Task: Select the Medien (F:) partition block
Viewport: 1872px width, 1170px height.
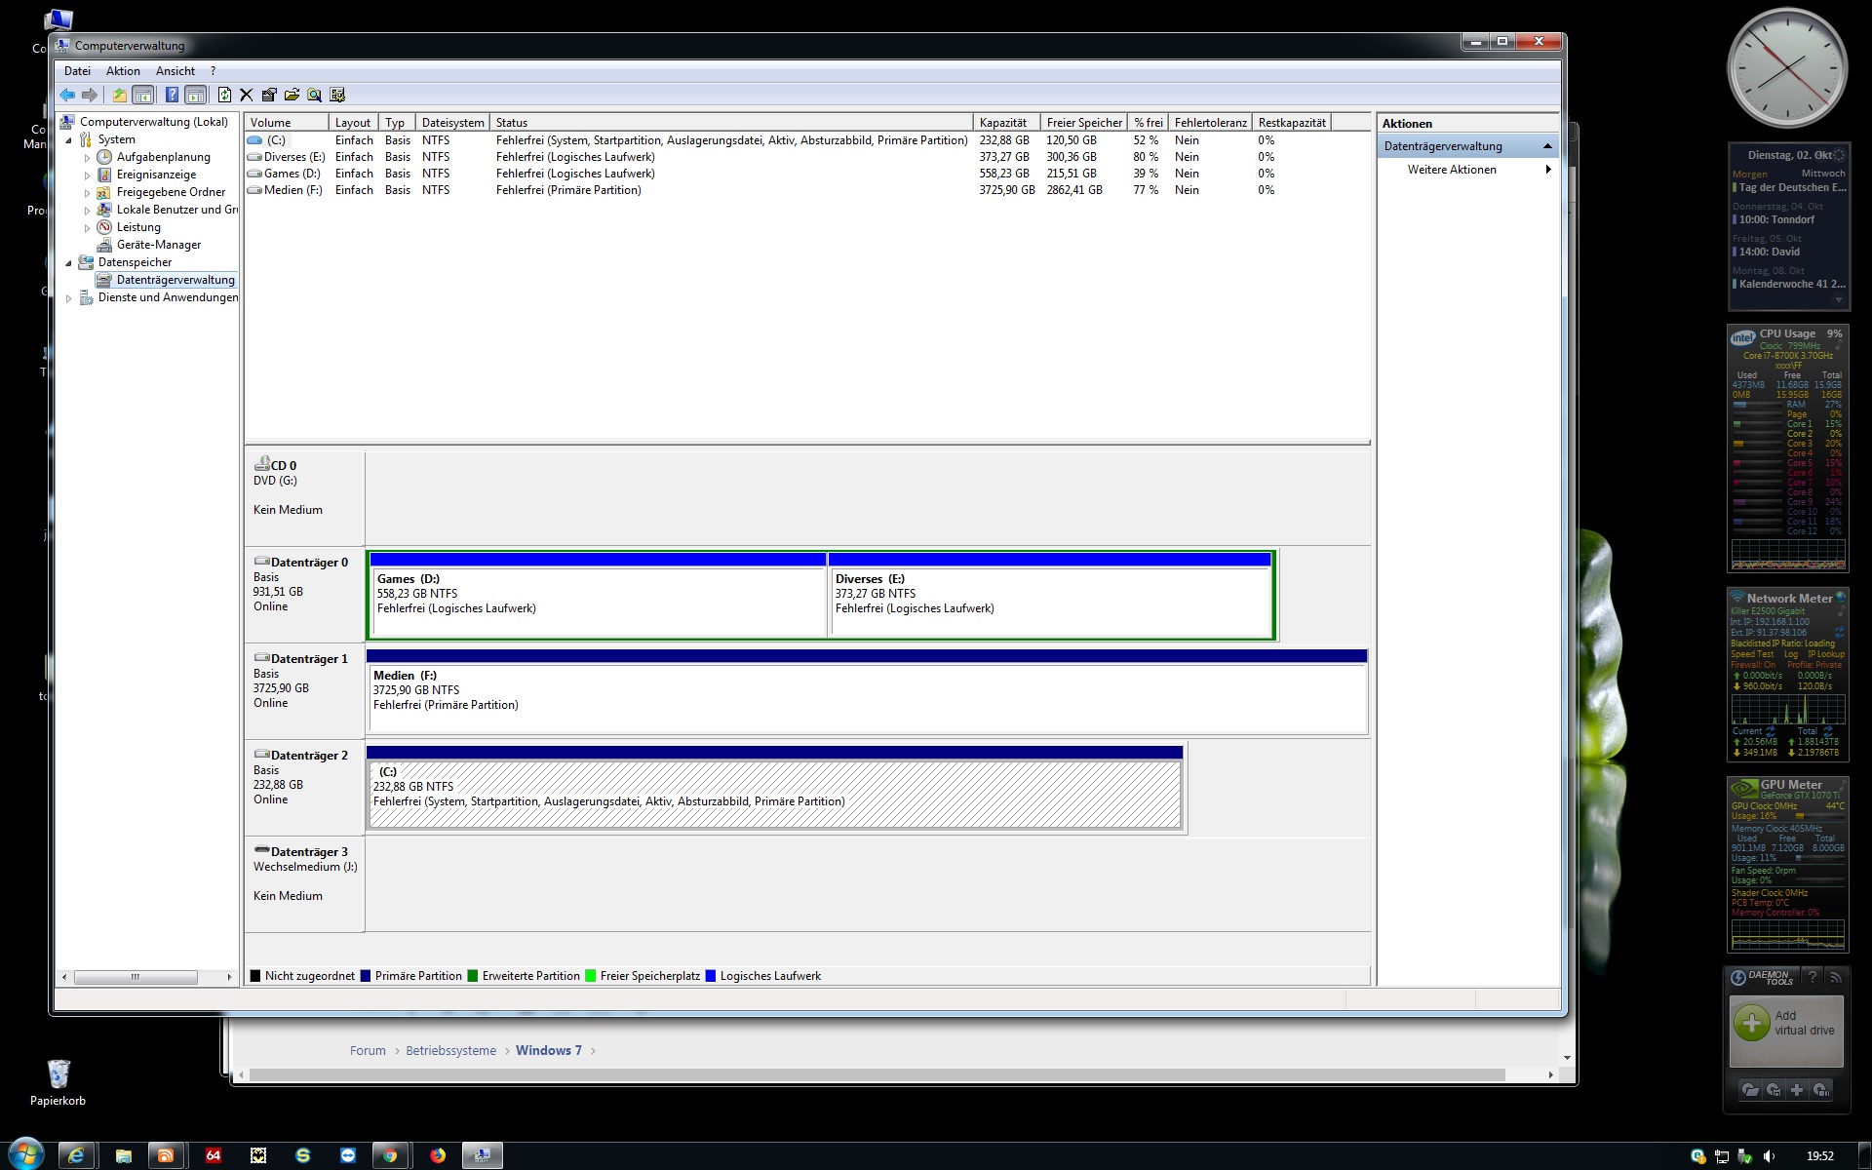Action: pos(866,694)
